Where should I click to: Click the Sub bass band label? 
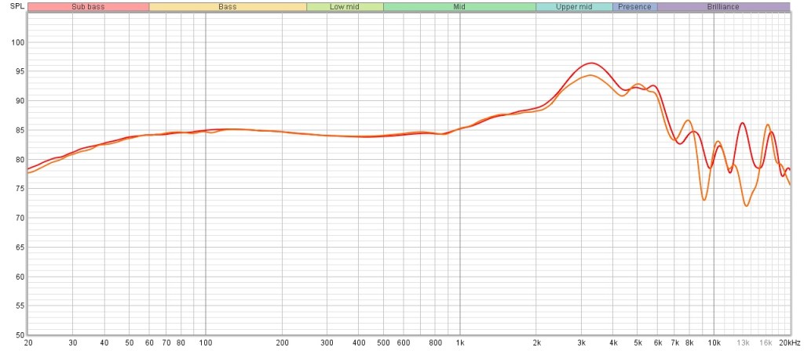pyautogui.click(x=88, y=7)
